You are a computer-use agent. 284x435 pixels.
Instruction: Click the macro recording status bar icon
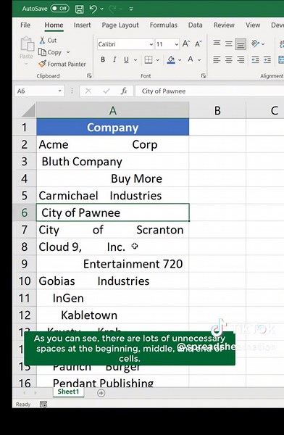tap(43, 405)
